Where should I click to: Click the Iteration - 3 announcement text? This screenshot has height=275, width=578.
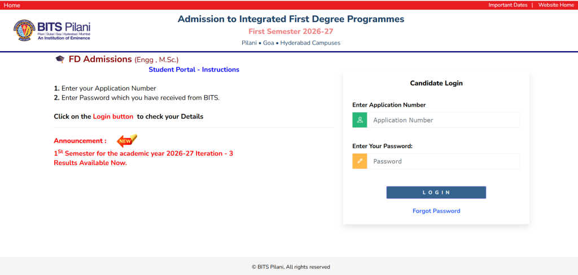pyautogui.click(x=143, y=153)
